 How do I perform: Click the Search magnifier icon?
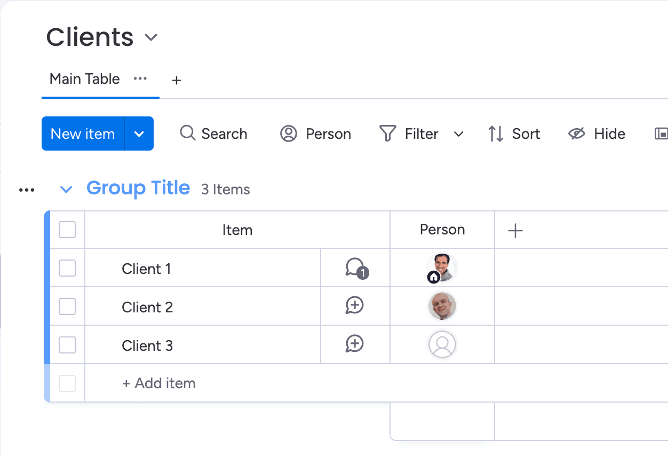[187, 133]
